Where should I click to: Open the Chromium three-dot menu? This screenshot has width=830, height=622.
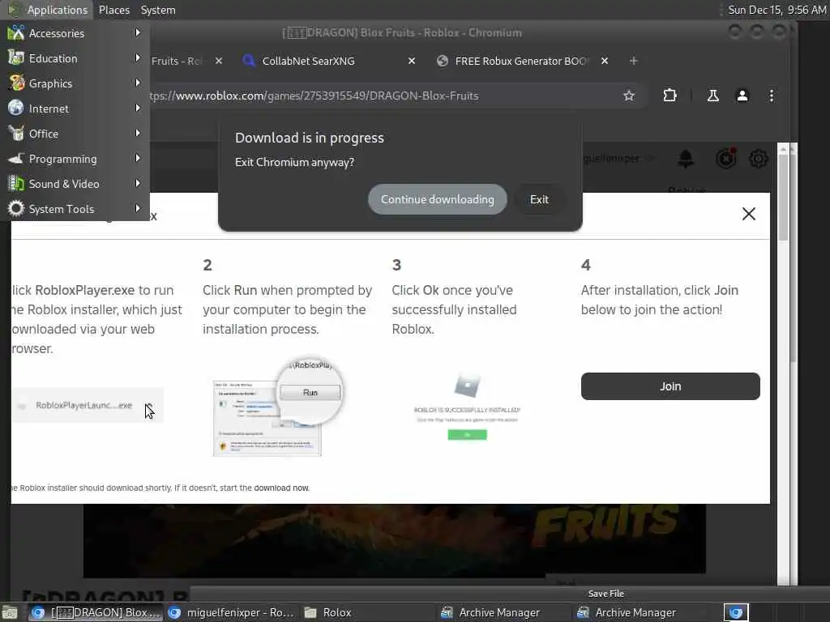[772, 96]
